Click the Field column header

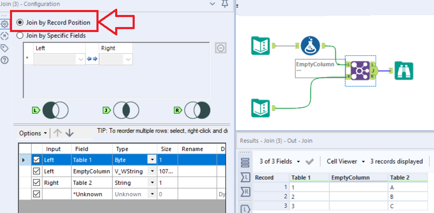coord(91,149)
